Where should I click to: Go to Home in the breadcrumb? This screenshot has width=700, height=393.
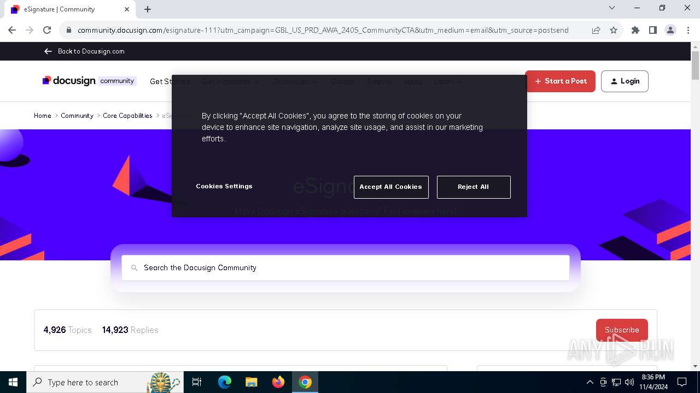[x=43, y=116]
